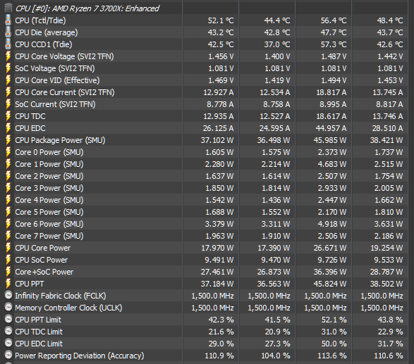
Task: Click lightning icon for CPU Core Current
Action: coord(8,92)
